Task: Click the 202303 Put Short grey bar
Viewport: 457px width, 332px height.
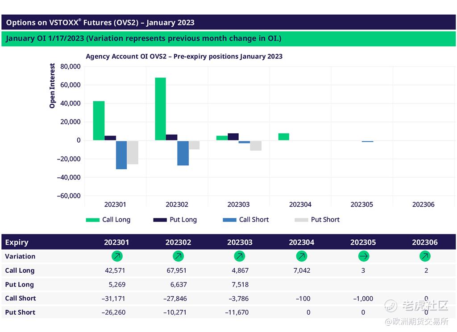Action: tap(256, 145)
